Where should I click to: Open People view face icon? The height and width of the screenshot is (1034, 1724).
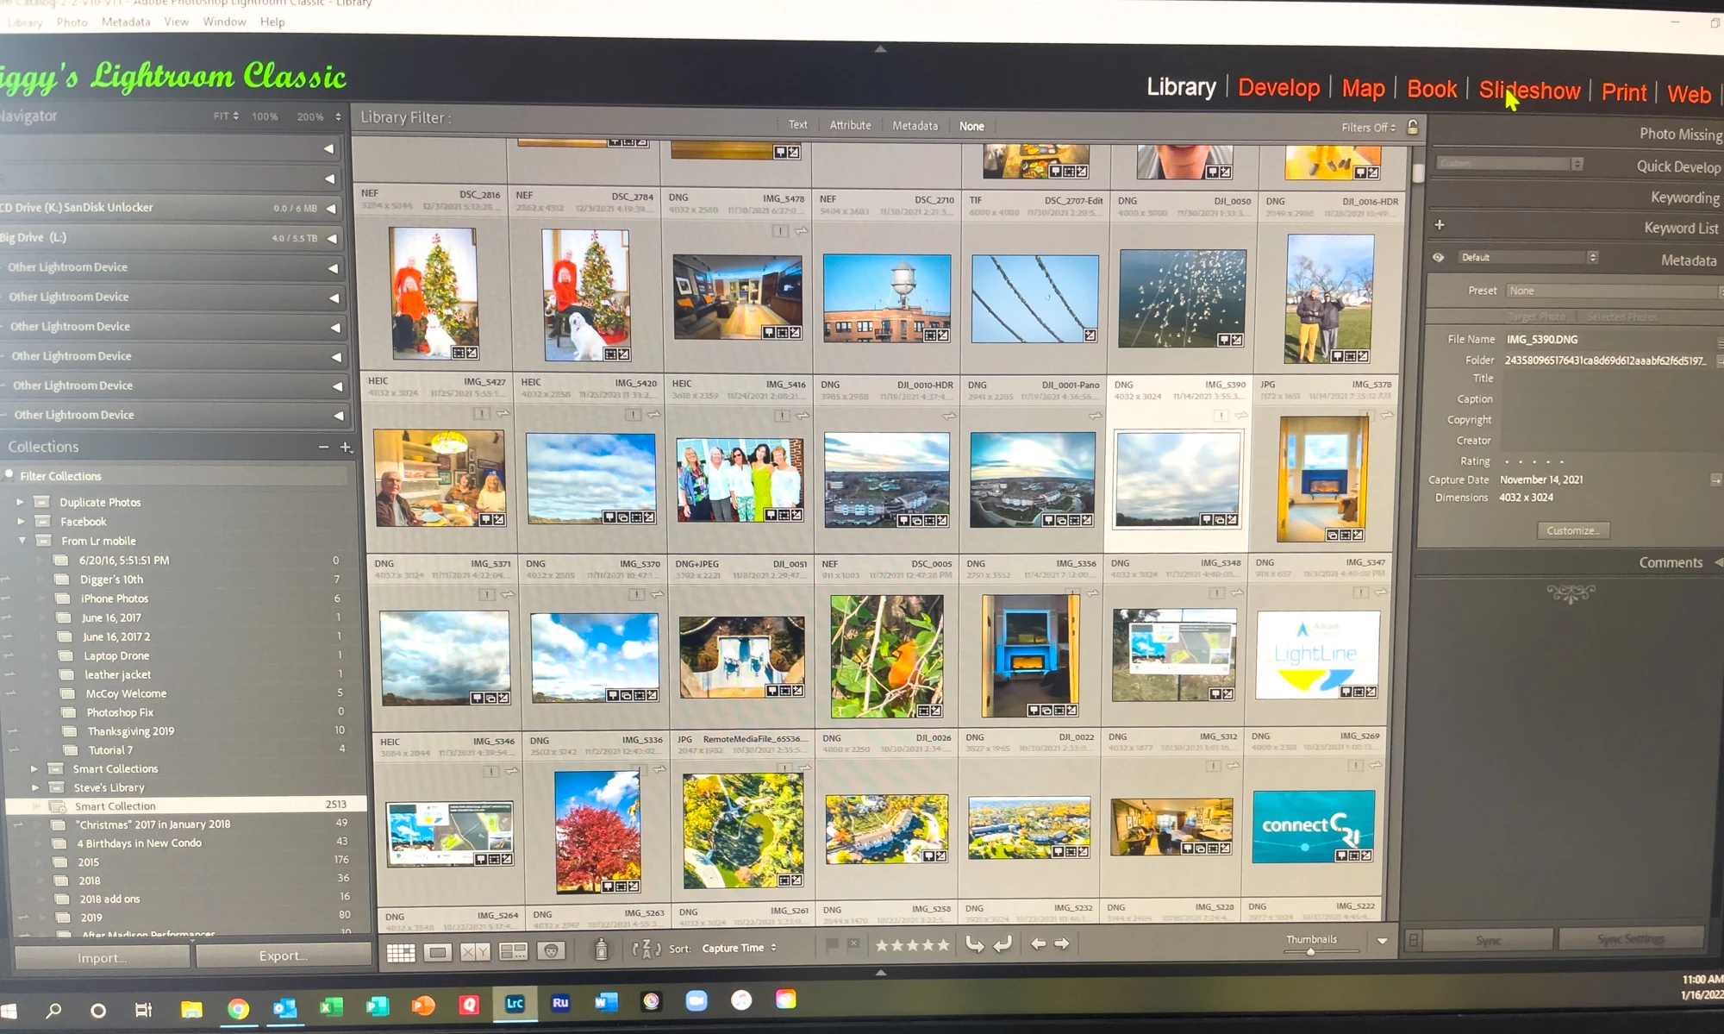point(551,950)
